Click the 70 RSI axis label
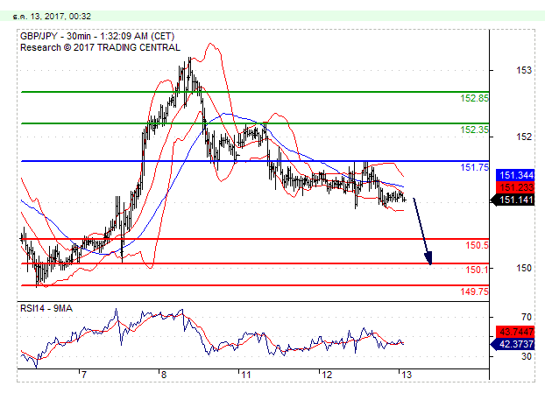 tap(527, 317)
